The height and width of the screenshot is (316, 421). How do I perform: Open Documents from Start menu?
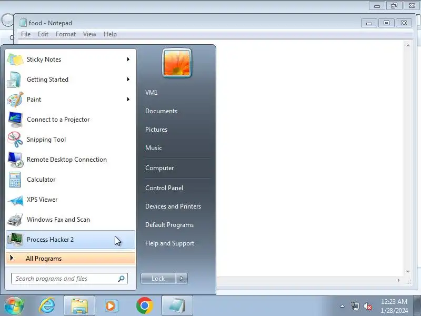[x=162, y=111]
